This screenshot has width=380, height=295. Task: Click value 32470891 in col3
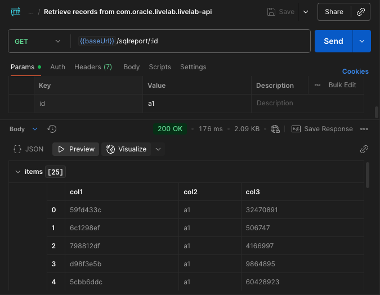coord(262,210)
